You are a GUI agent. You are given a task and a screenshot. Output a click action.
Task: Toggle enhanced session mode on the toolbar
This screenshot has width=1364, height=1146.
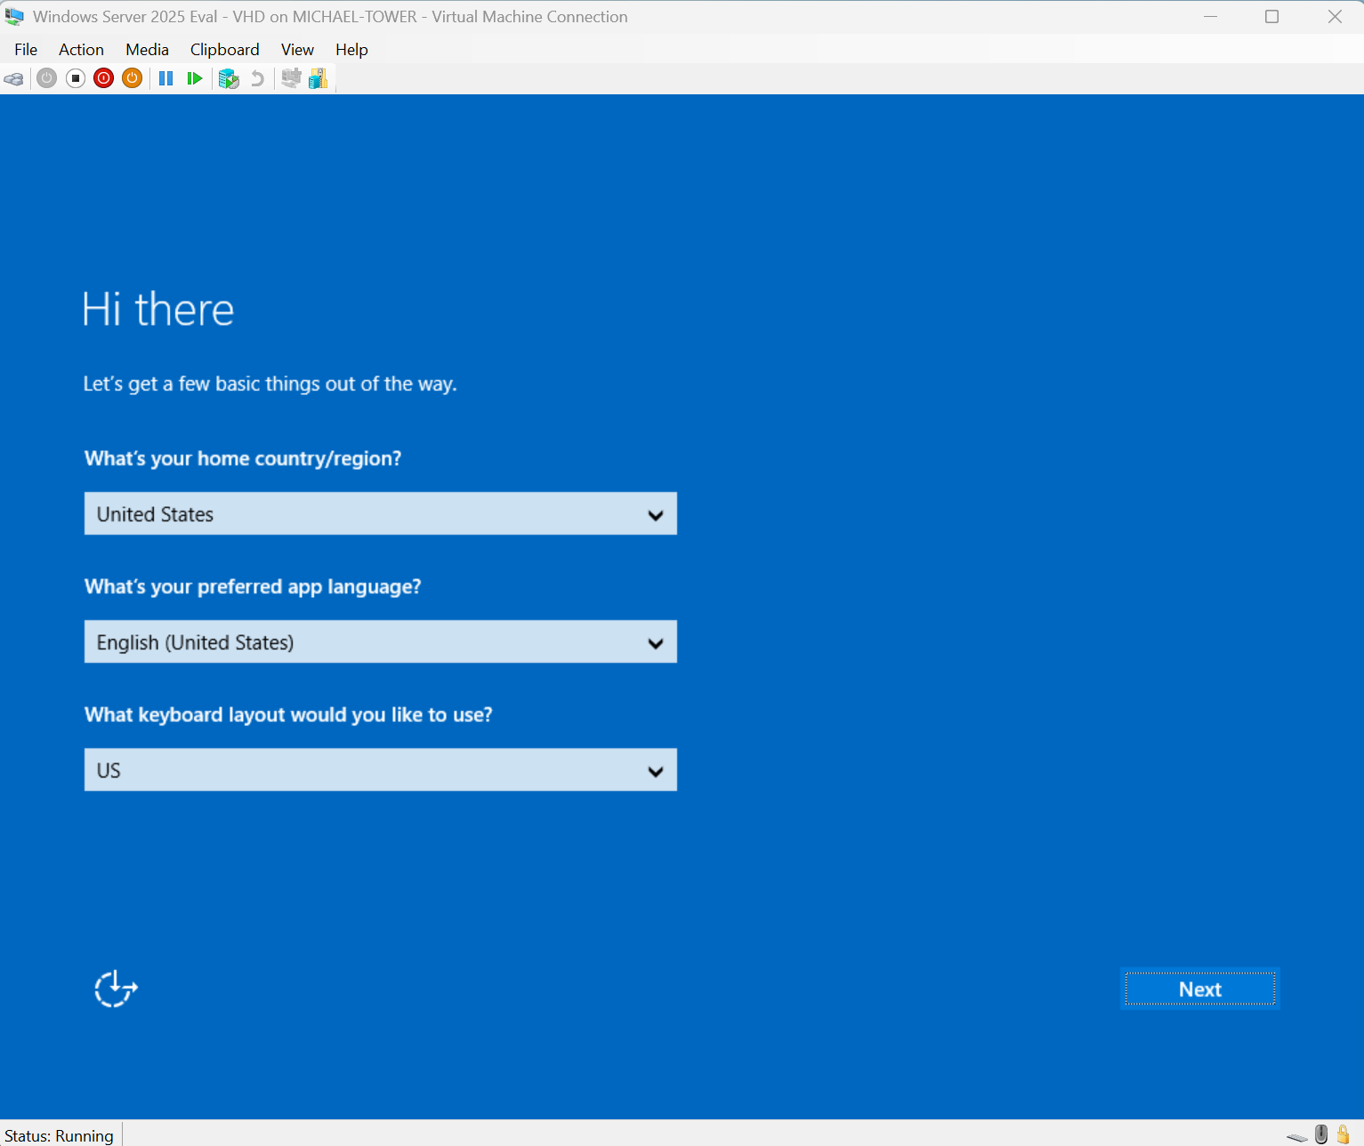[290, 78]
